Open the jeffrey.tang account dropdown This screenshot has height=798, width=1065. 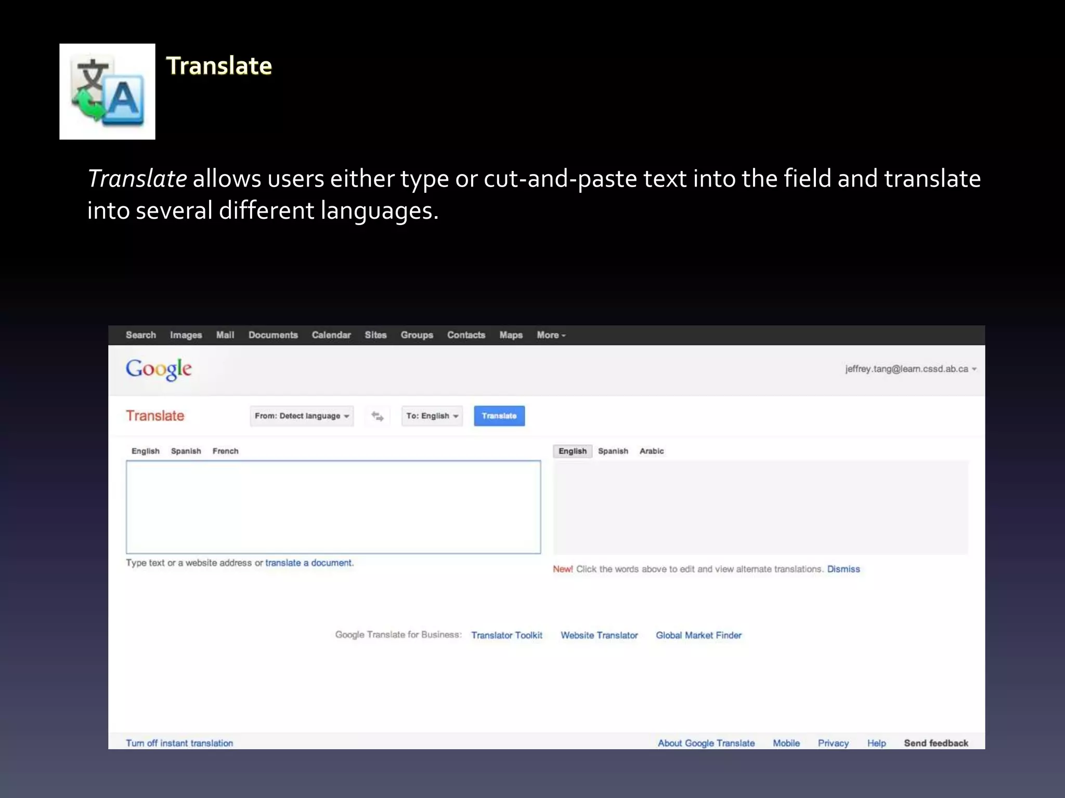point(911,369)
